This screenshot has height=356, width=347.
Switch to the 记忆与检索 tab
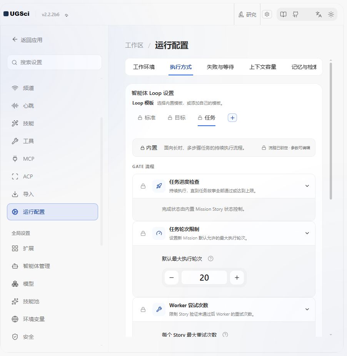pyautogui.click(x=304, y=67)
